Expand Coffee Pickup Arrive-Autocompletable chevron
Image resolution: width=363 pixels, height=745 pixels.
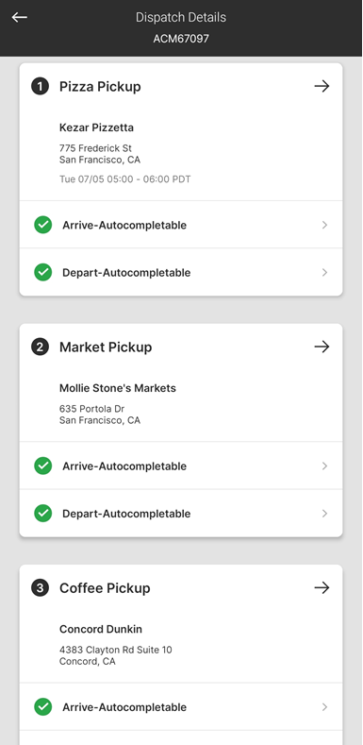click(324, 706)
